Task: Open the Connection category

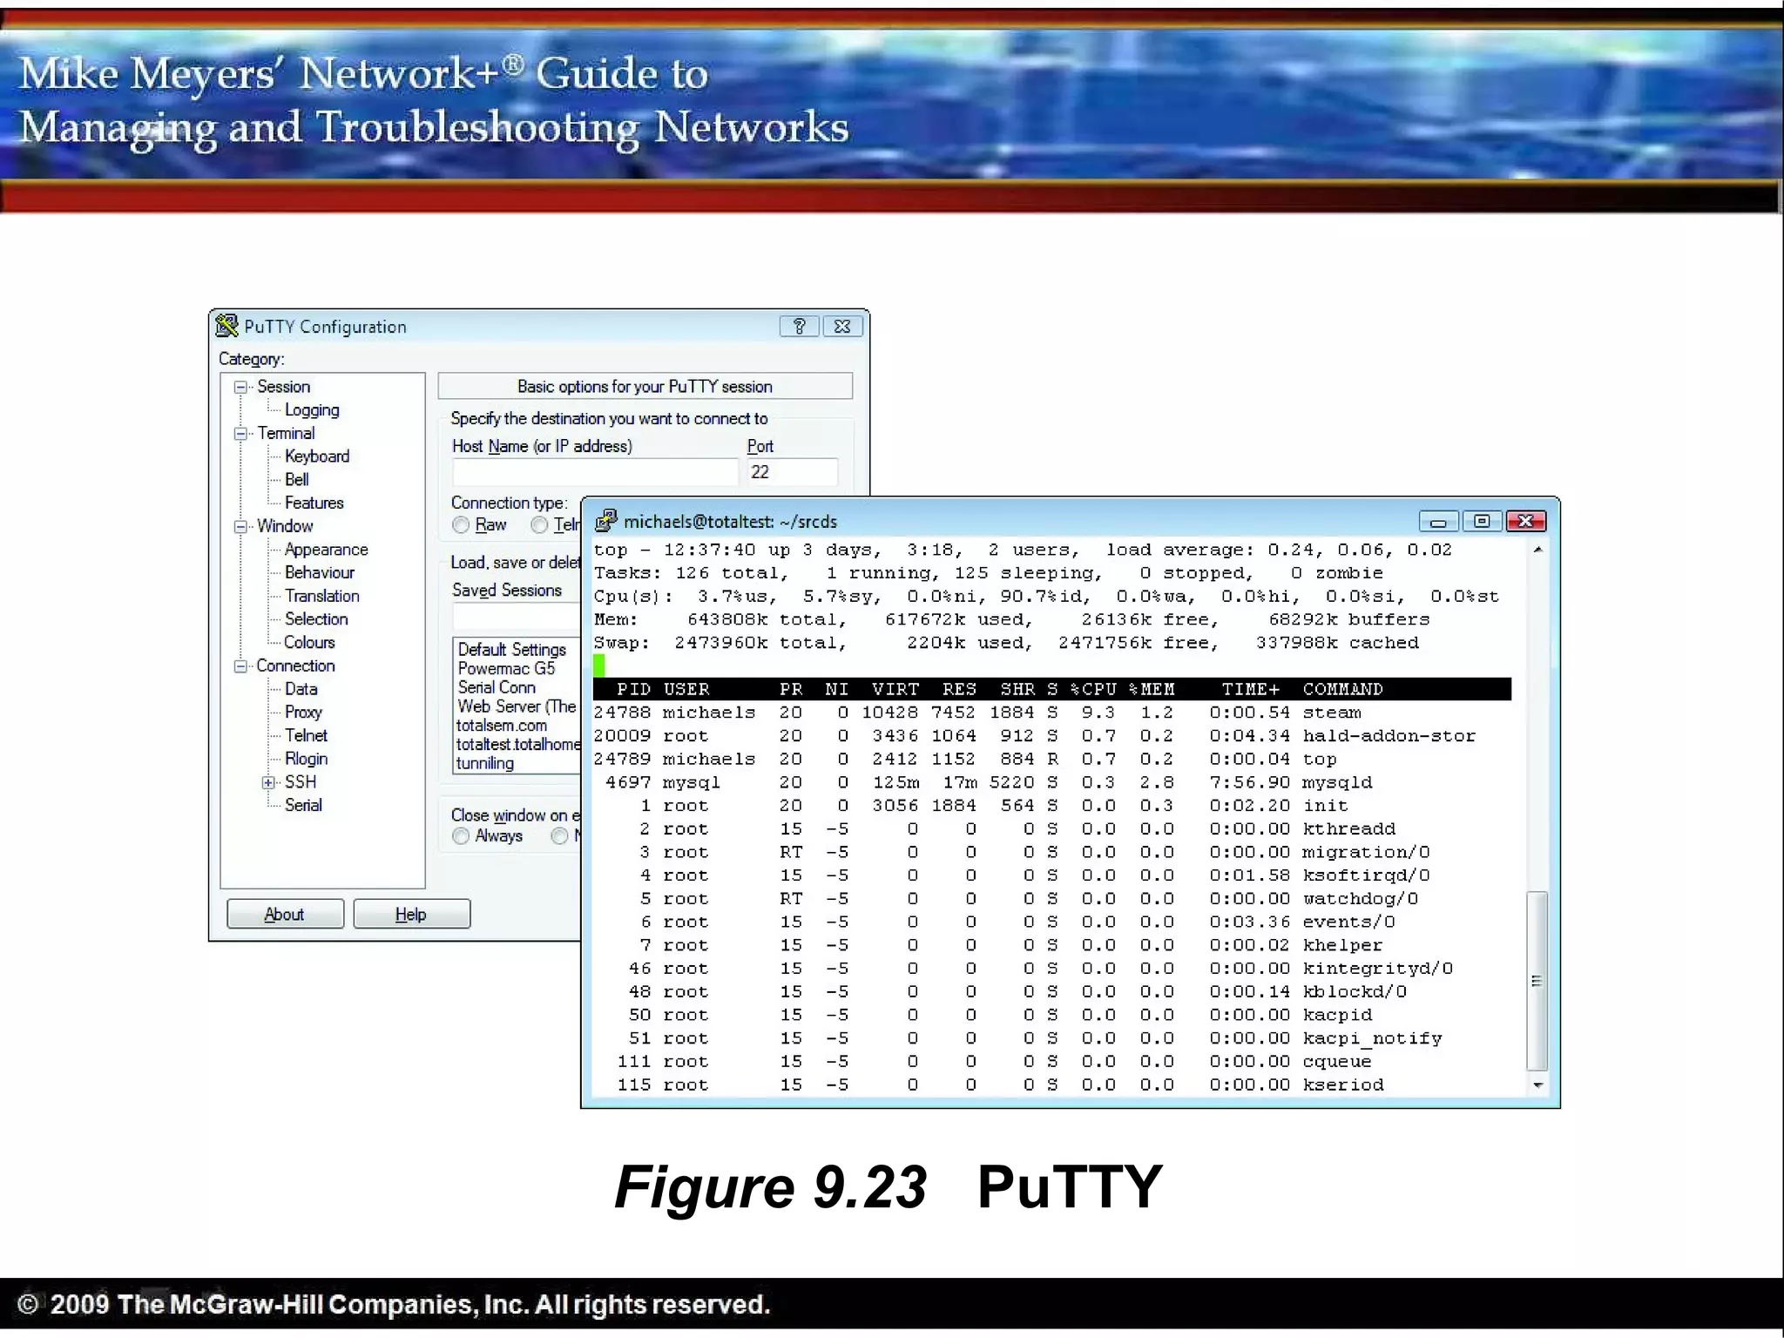Action: 295,666
